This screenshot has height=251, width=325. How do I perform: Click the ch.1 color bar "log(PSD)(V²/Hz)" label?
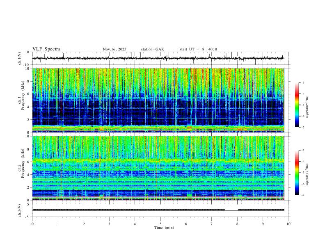pyautogui.click(x=307, y=107)
